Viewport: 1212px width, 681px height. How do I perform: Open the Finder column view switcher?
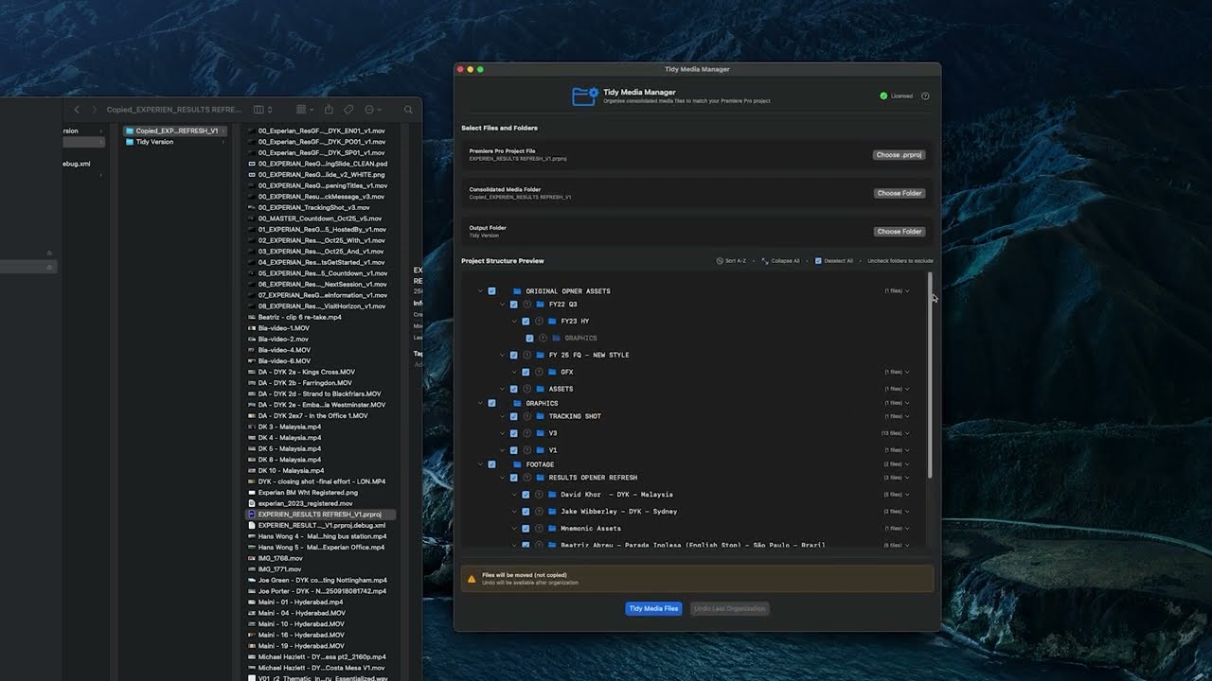[262, 110]
